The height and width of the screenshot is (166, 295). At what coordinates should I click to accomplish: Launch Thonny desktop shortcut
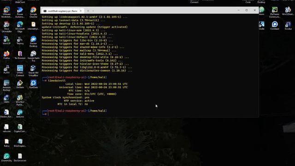tap(20, 41)
